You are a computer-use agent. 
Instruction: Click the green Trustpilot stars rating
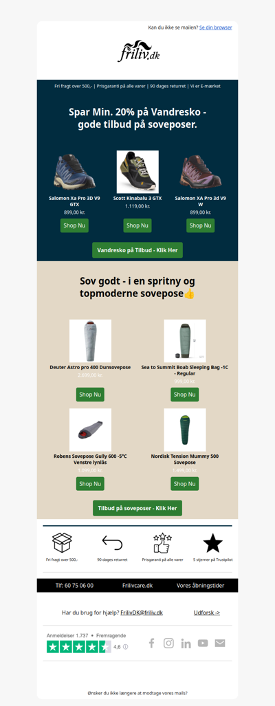click(78, 647)
